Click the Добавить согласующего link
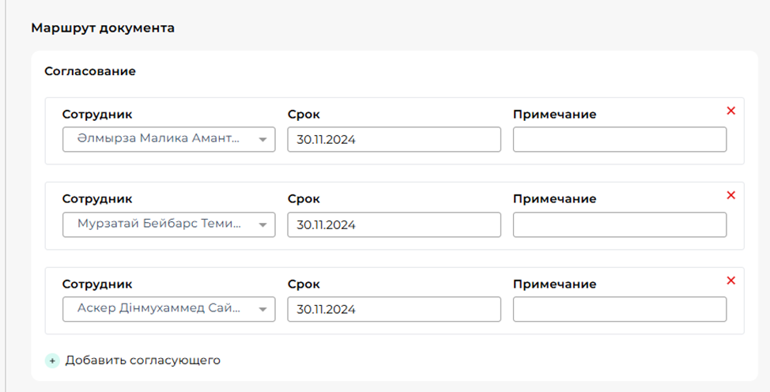Screen dimensions: 770x392 pyautogui.click(x=142, y=360)
